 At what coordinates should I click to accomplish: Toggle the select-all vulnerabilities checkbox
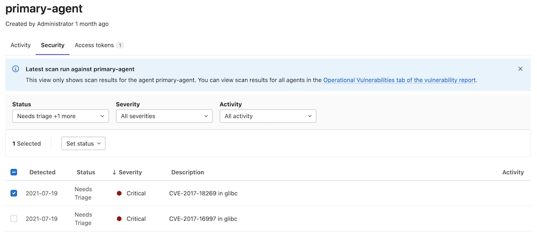(14, 172)
